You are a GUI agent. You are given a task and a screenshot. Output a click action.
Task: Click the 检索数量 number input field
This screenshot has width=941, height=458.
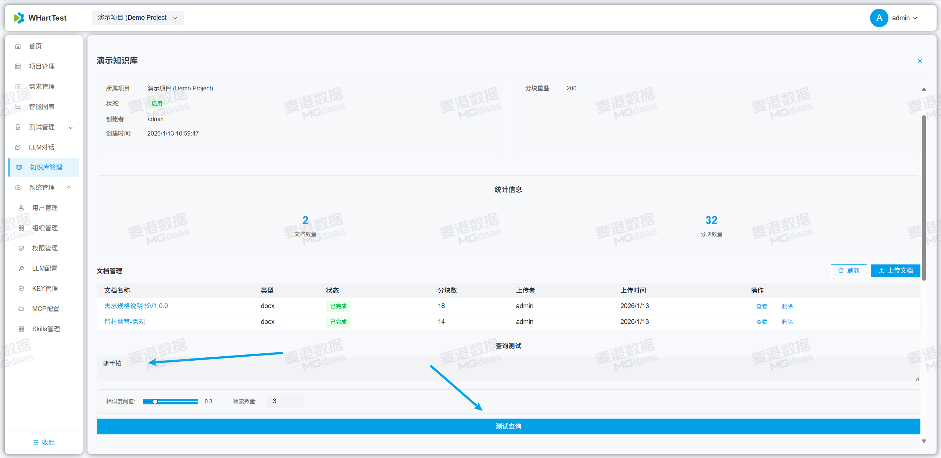pos(285,401)
